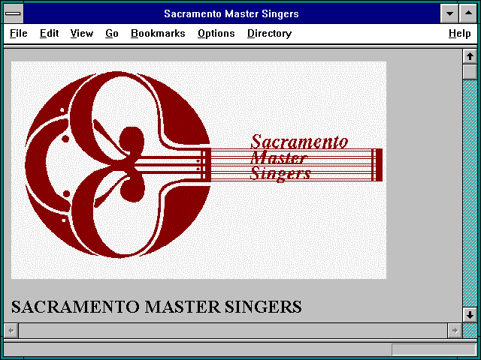Open the Help menu
481x360 pixels.
459,33
